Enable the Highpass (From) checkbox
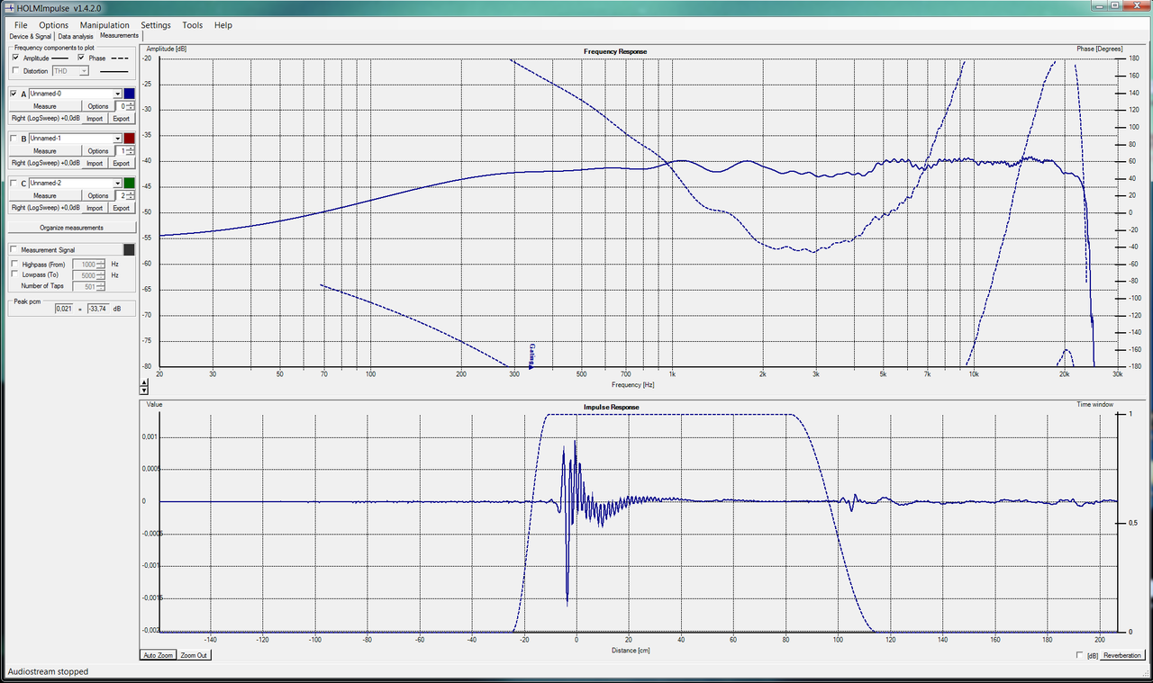This screenshot has width=1153, height=683. [x=15, y=265]
